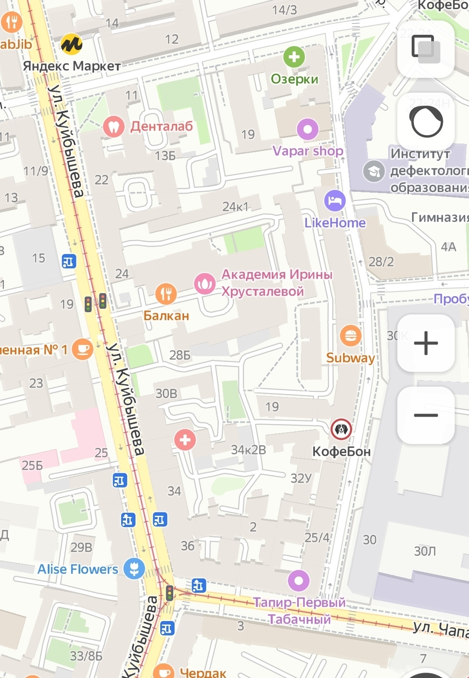The width and height of the screenshot is (469, 678).
Task: Open the КофеБон dog logo marker
Action: [x=341, y=429]
